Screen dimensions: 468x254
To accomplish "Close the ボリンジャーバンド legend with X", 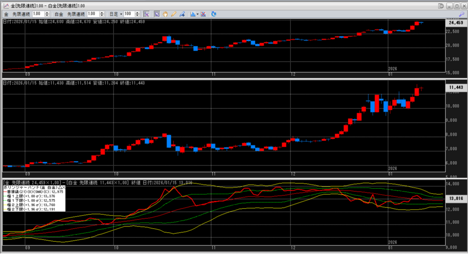I will pyautogui.click(x=64, y=187).
